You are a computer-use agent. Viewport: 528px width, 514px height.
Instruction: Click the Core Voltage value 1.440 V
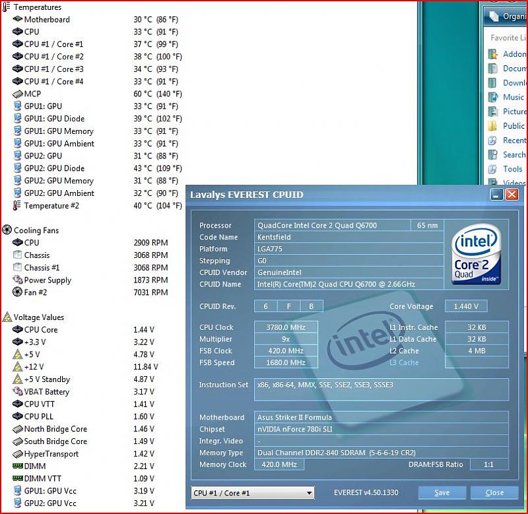pos(466,306)
